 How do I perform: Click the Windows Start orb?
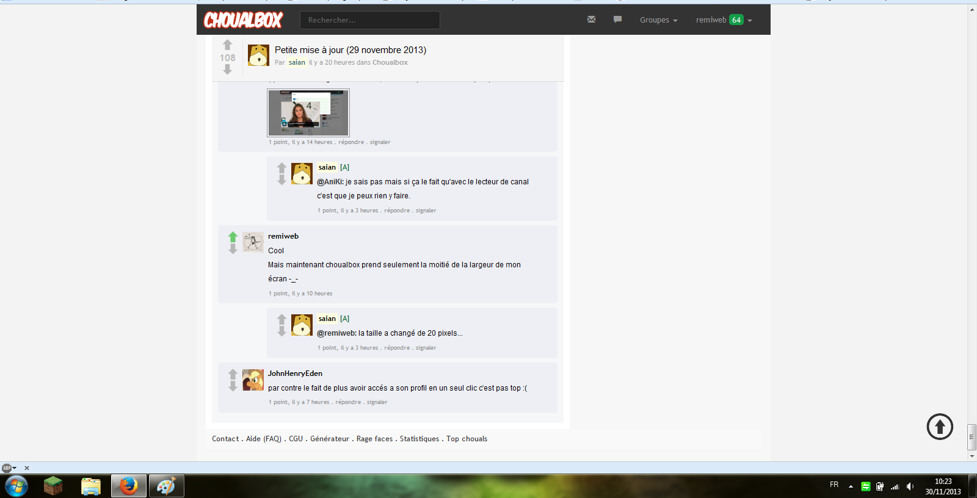pyautogui.click(x=16, y=486)
